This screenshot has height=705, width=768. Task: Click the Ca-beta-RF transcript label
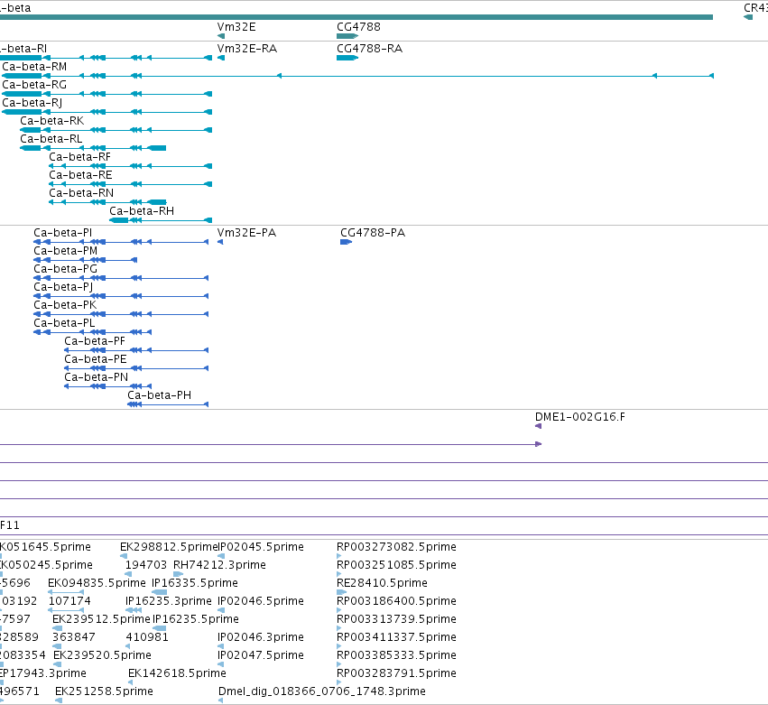[x=79, y=157]
